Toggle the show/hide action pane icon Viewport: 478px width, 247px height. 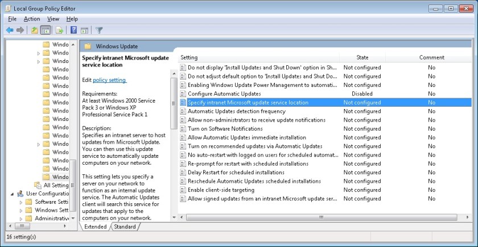point(84,30)
